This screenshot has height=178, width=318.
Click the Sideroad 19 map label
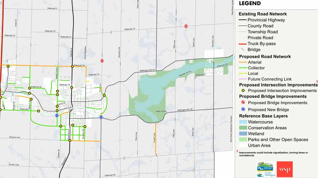pyautogui.click(x=65, y=85)
